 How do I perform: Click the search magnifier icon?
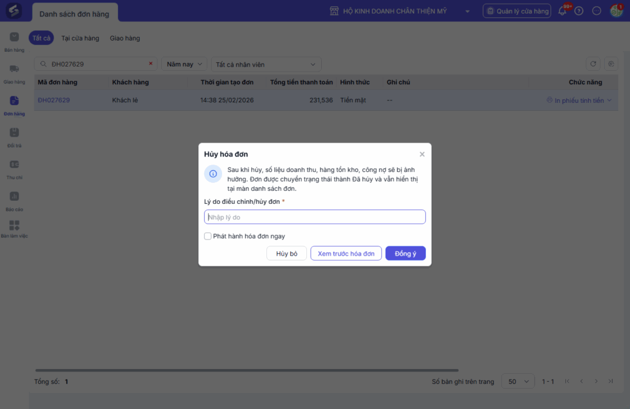click(x=44, y=64)
